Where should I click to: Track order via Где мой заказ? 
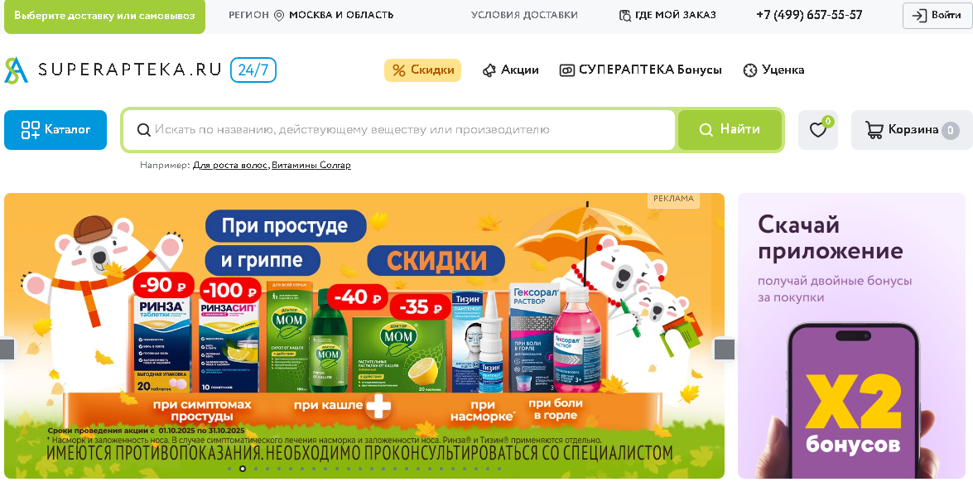(x=667, y=15)
